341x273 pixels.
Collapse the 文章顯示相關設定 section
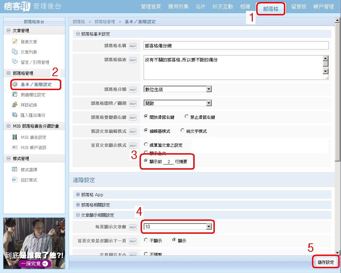coord(78,215)
